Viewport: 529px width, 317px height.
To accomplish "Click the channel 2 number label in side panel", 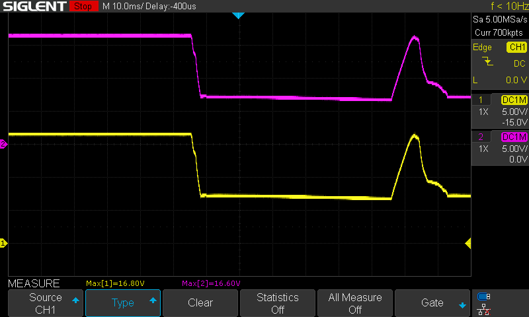I will (x=481, y=137).
